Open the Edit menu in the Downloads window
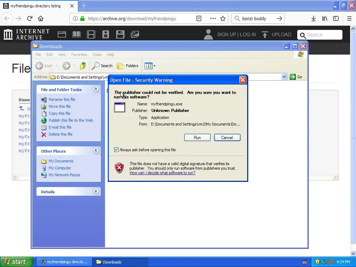The height and width of the screenshot is (267, 356). [49, 55]
